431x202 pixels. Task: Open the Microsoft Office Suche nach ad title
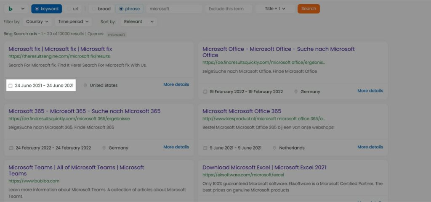pyautogui.click(x=279, y=52)
